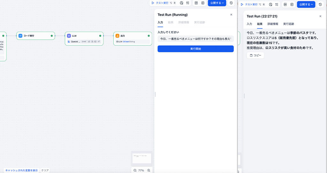Open ENV variables icon above the Running panel
Viewport: 327px width, 173px height.
coord(196,3)
